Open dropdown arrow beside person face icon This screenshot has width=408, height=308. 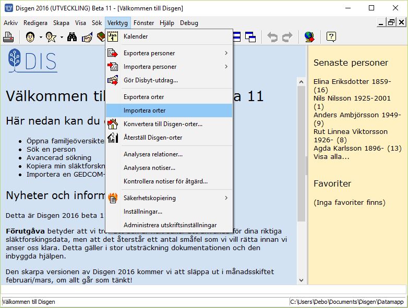[41, 37]
